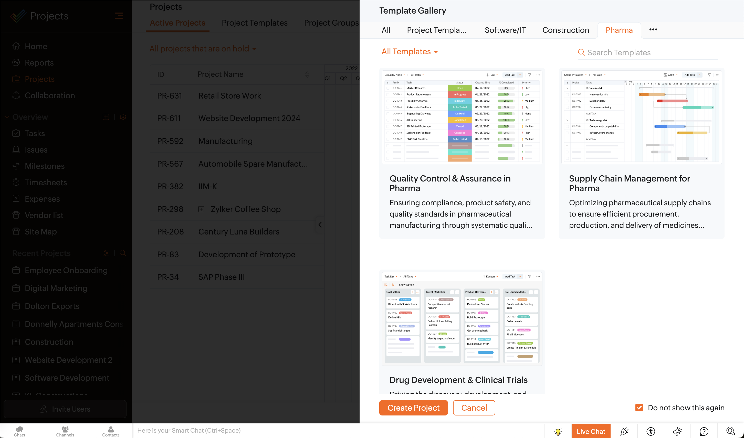This screenshot has height=438, width=744.
Task: Click the Create Project button
Action: tap(413, 408)
